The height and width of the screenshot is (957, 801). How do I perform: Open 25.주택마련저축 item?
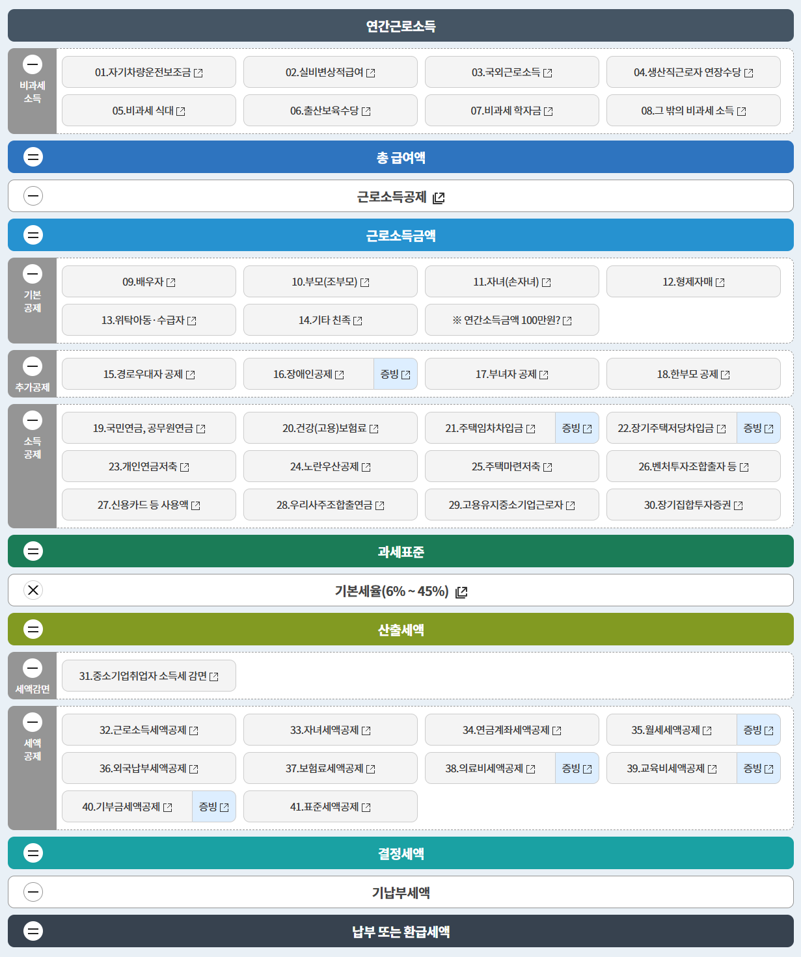pos(512,466)
